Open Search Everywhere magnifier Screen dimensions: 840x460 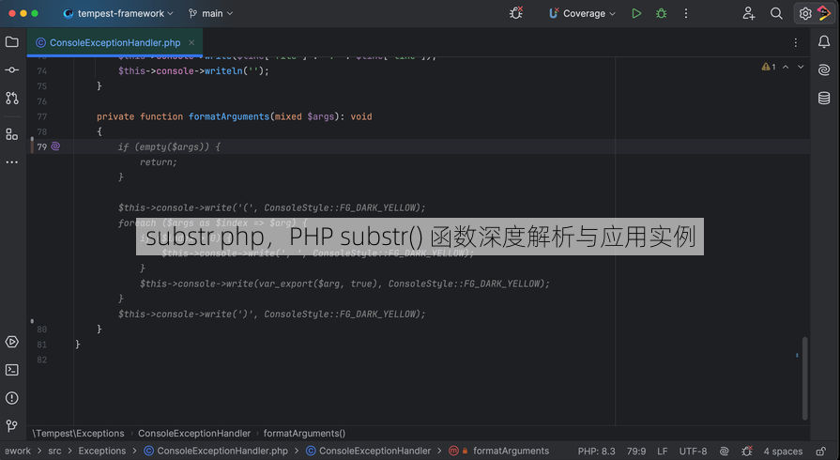(776, 13)
